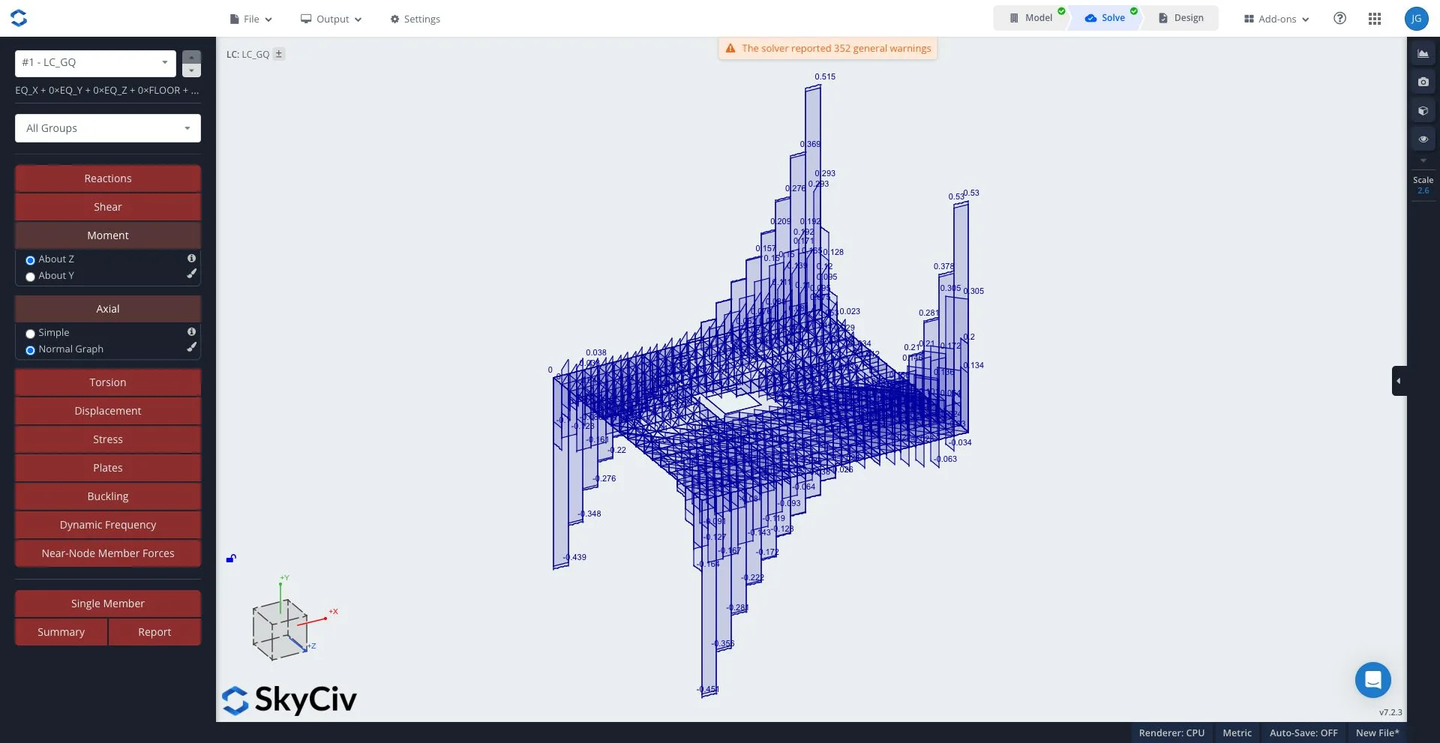Click the paintbrush icon in Moment section
The image size is (1440, 743).
[x=192, y=274]
